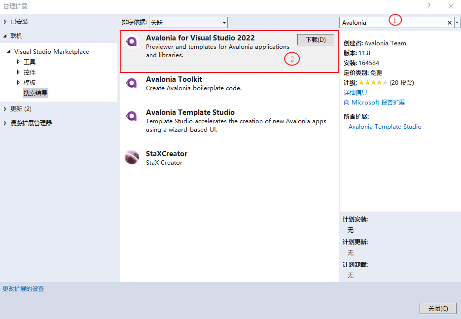461x319 pixels.
Task: Clear the Avalonia search text with X
Action: click(449, 23)
